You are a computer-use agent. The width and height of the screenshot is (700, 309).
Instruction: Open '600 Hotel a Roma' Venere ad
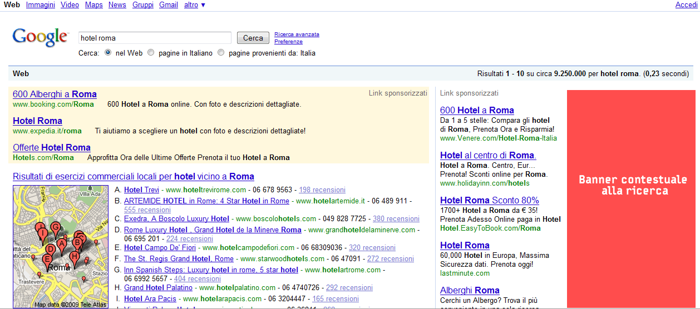point(477,110)
